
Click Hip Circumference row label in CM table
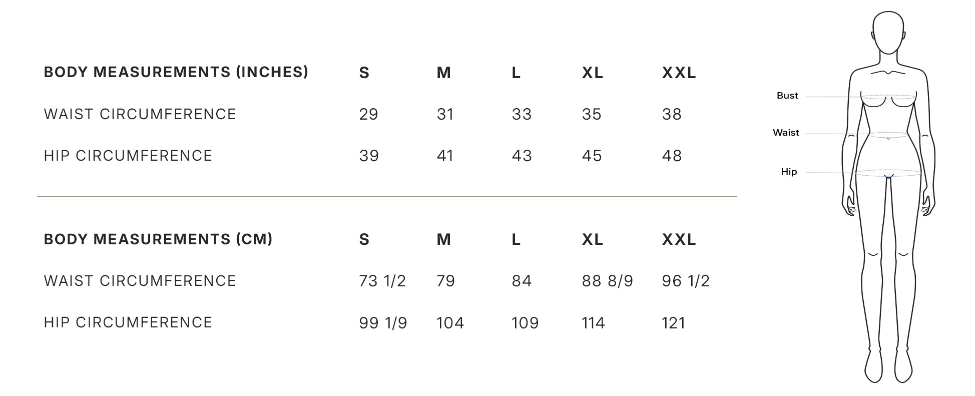coord(128,322)
